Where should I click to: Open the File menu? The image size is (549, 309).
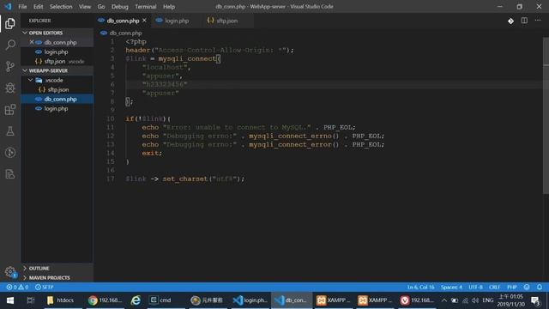pos(22,6)
